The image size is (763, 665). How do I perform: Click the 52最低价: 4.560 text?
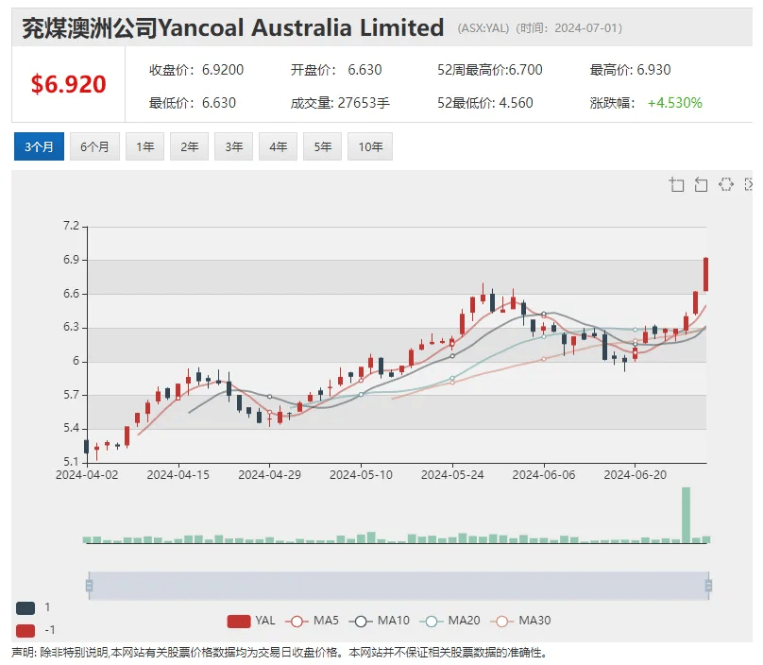[485, 103]
